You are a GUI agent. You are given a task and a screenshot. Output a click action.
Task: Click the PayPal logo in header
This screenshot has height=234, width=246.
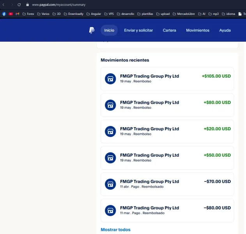[92, 30]
